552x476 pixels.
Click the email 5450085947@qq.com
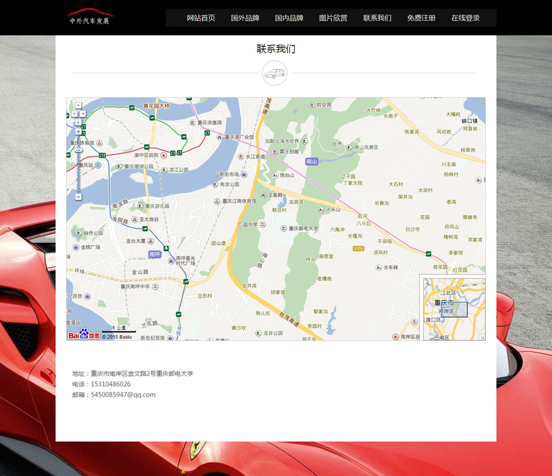[123, 395]
